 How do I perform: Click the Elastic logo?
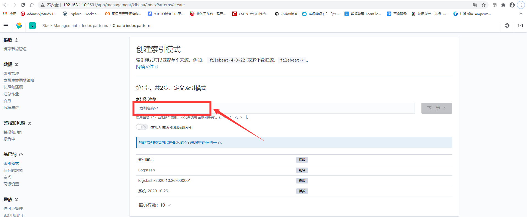point(19,26)
